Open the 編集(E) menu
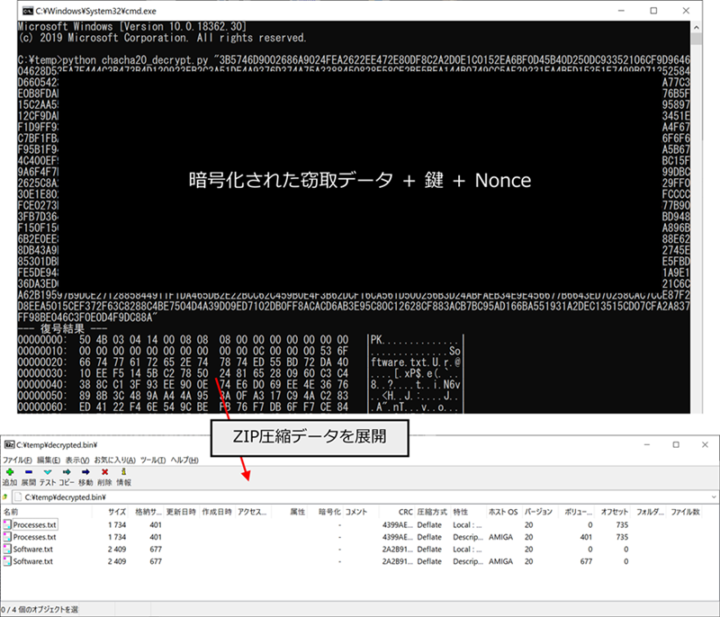This screenshot has height=617, width=720. coord(49,461)
